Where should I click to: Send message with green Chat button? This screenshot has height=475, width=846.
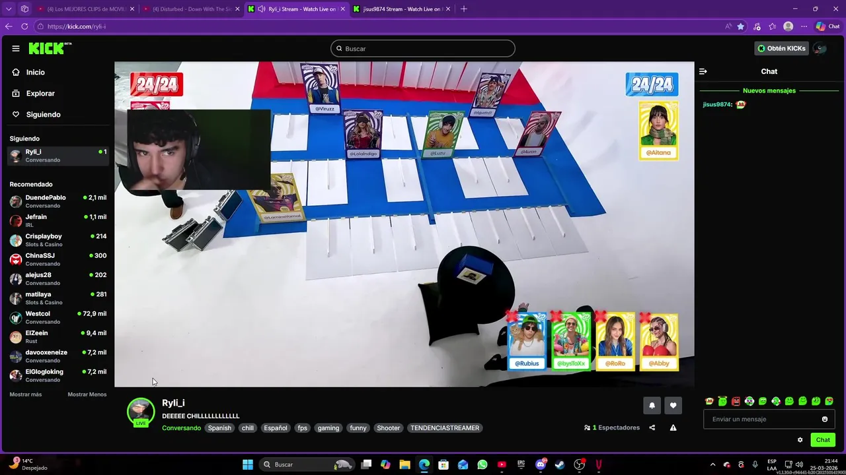point(823,440)
